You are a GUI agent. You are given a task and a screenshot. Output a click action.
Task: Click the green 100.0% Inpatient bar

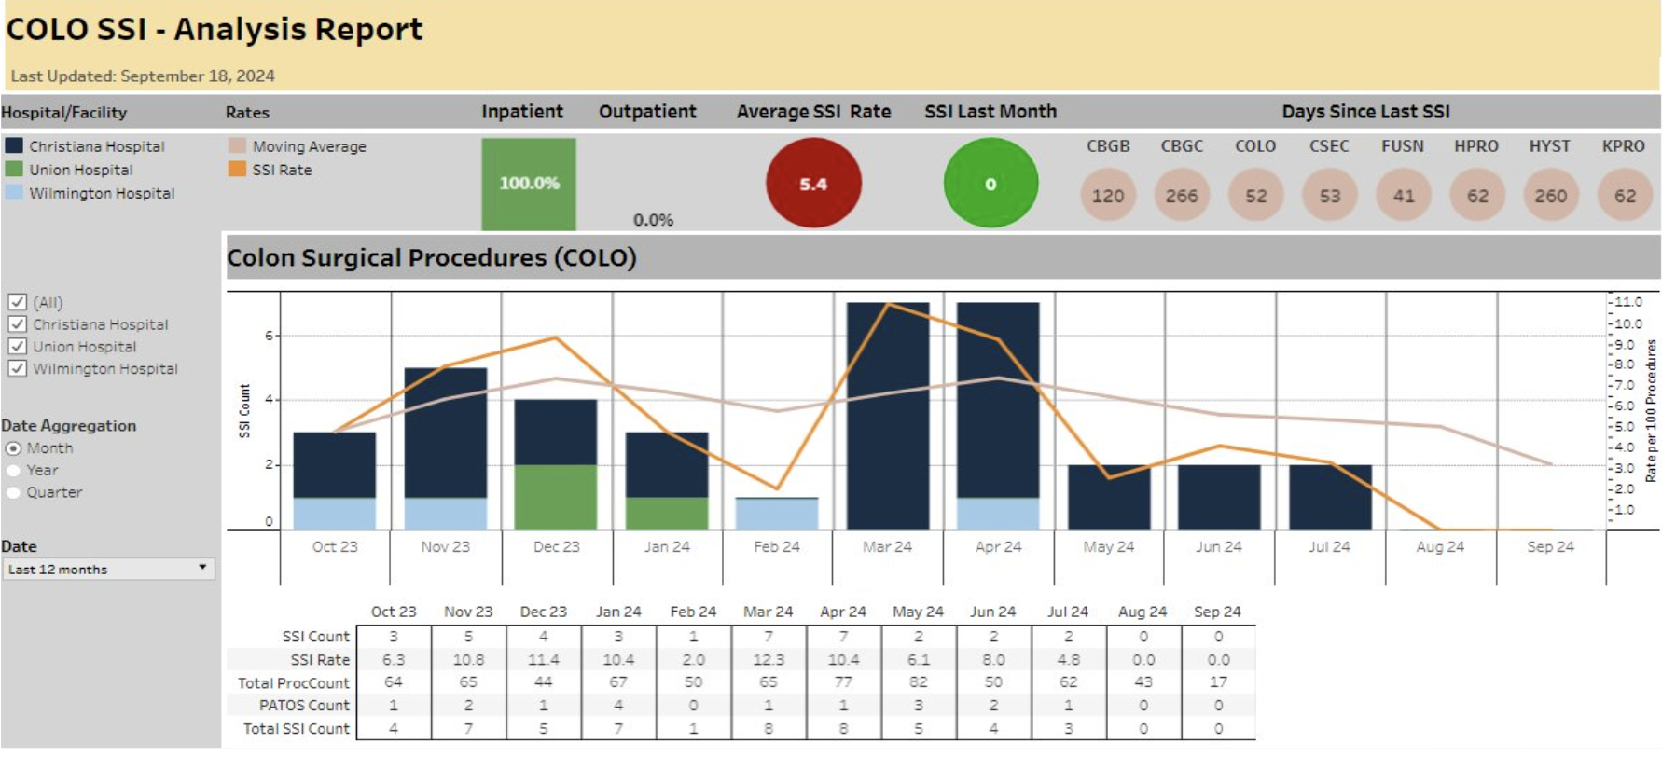(x=528, y=184)
